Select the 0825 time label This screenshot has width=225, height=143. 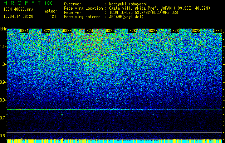pyautogui.click(x=110, y=31)
